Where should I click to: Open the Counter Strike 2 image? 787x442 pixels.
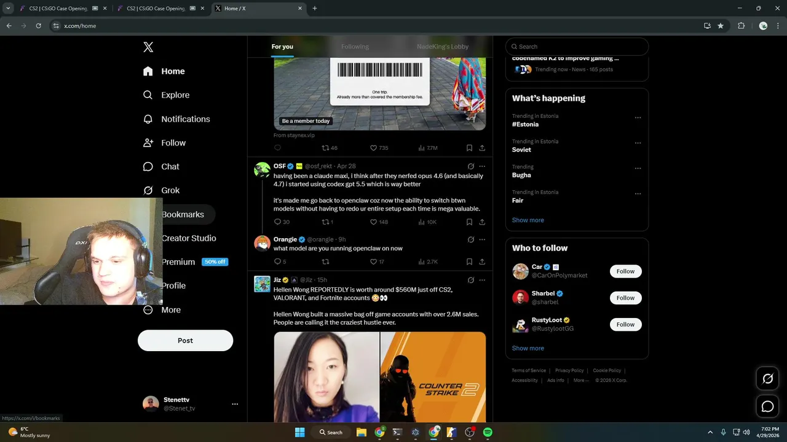pos(433,376)
